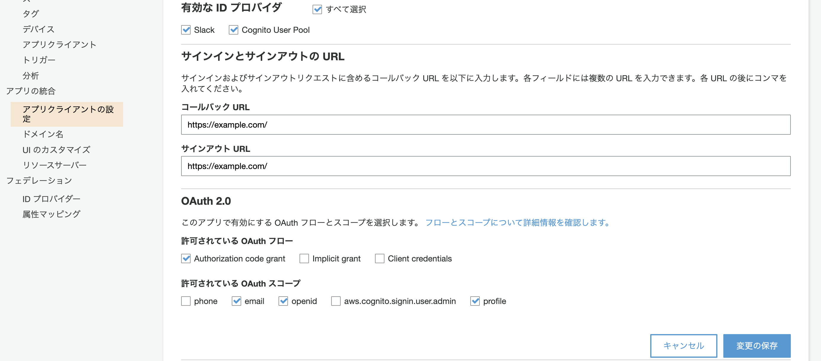
Task: Go to ID プロバイダー sidebar item
Action: 51,199
